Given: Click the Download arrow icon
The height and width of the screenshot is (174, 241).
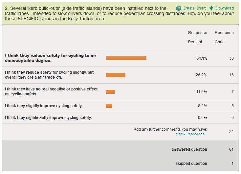Looking at the screenshot, I should point(211,8).
